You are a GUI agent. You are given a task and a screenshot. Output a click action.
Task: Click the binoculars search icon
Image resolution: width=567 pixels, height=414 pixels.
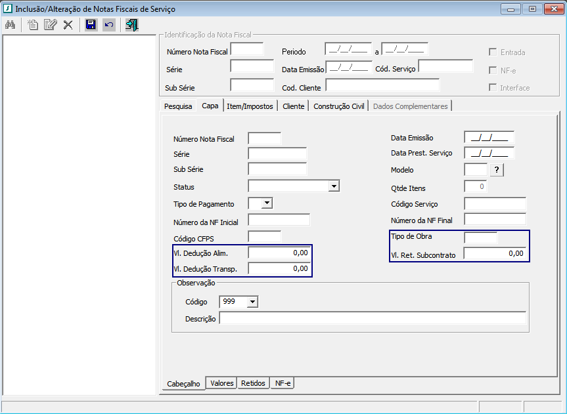[x=10, y=25]
